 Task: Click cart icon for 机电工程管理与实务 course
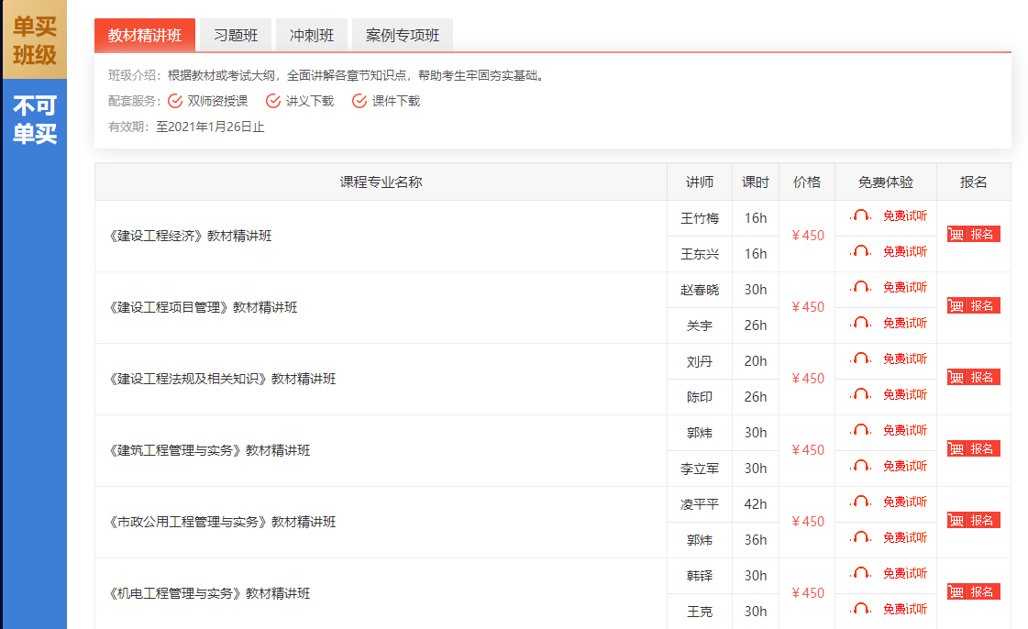[956, 592]
